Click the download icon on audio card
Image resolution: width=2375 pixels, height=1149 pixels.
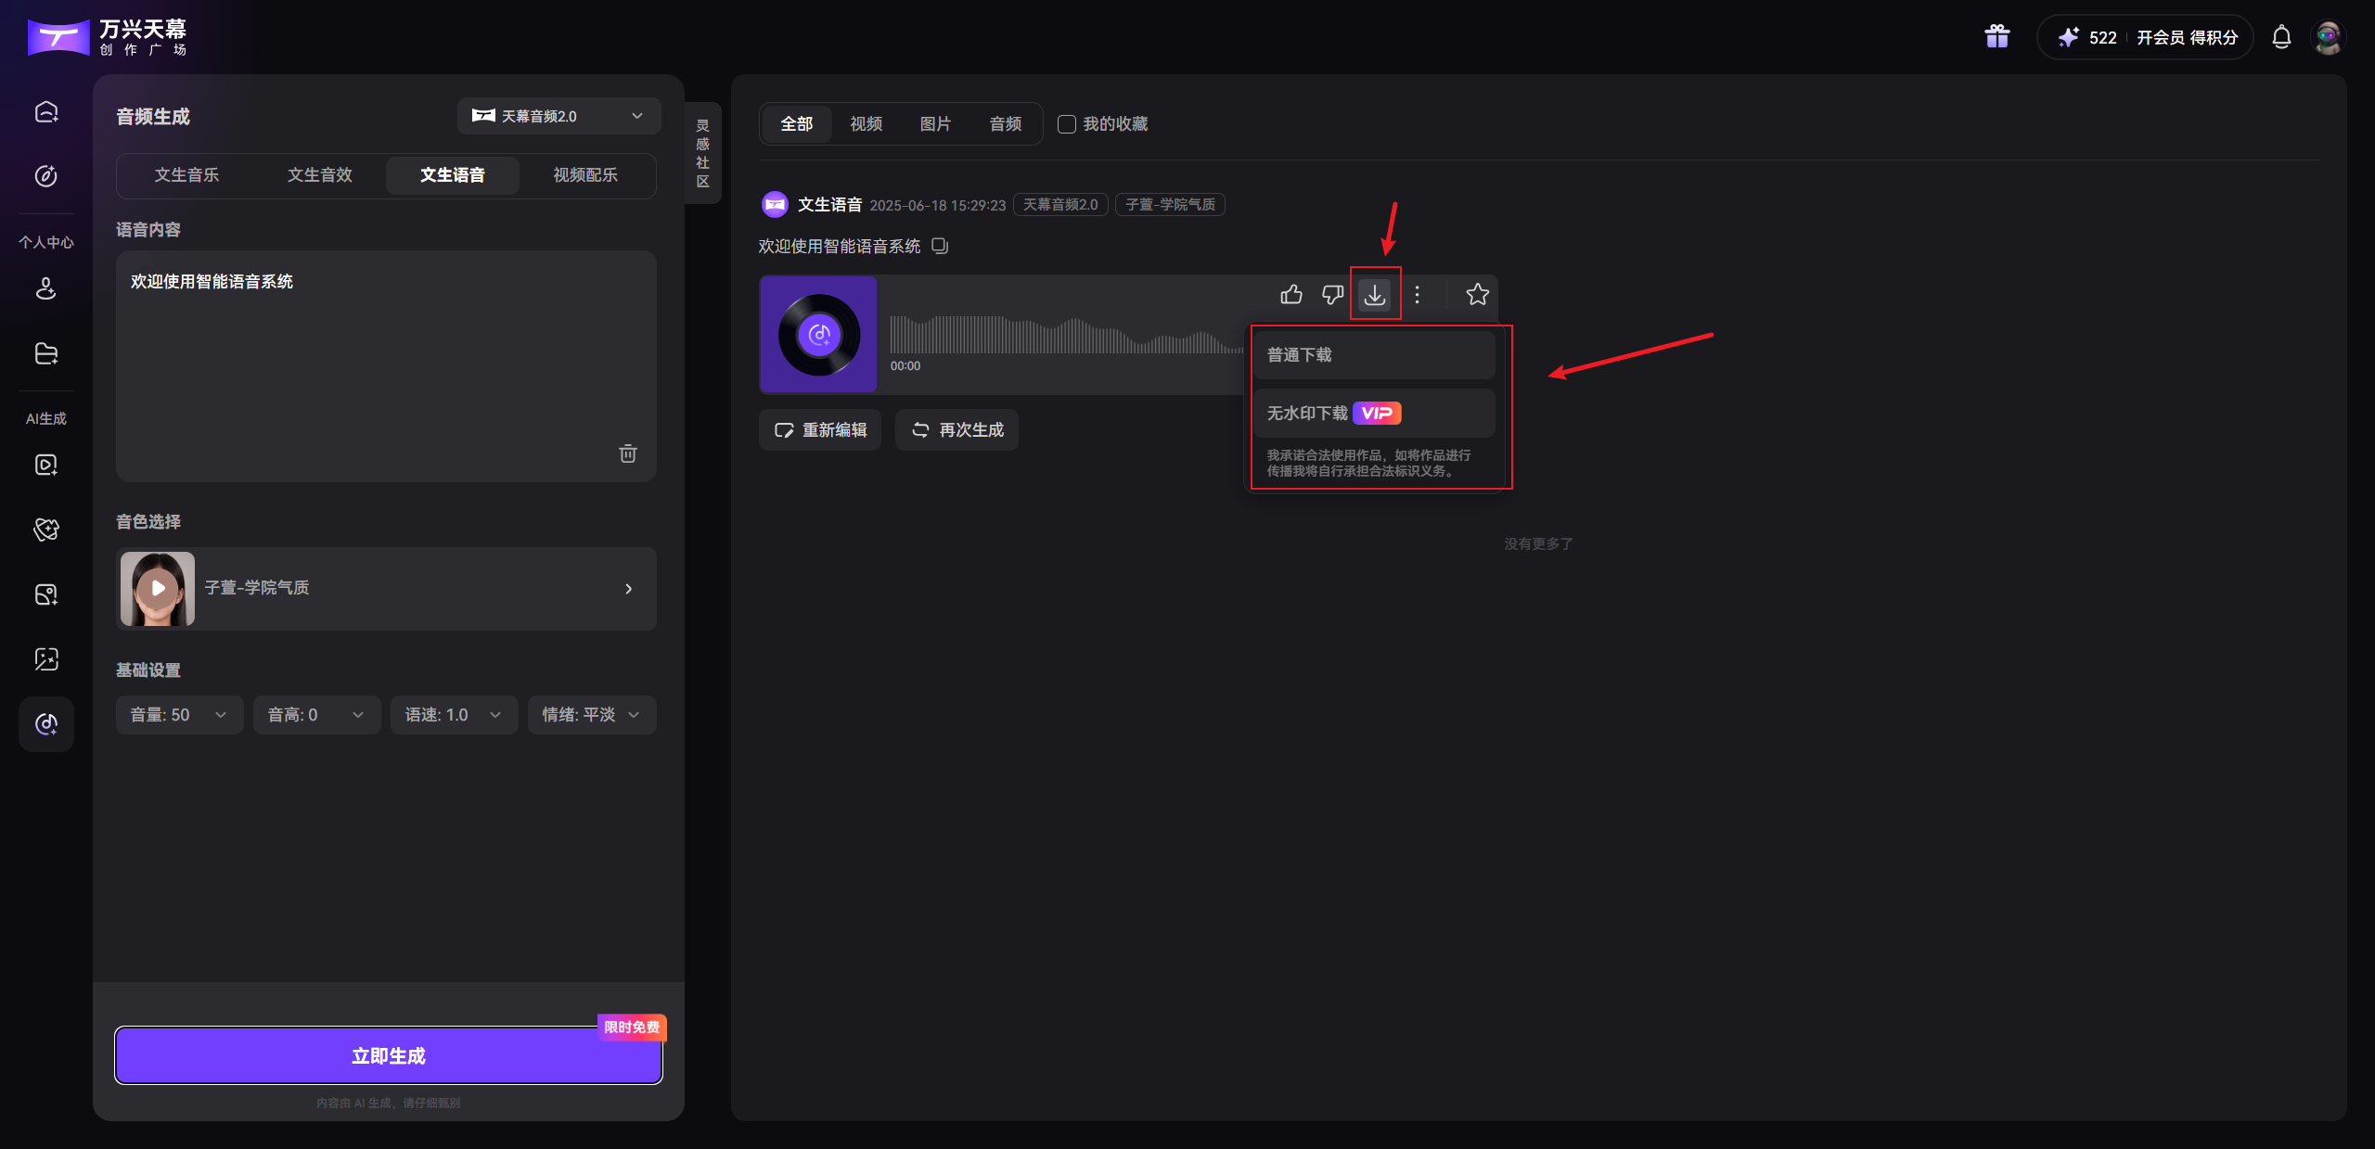(x=1374, y=295)
